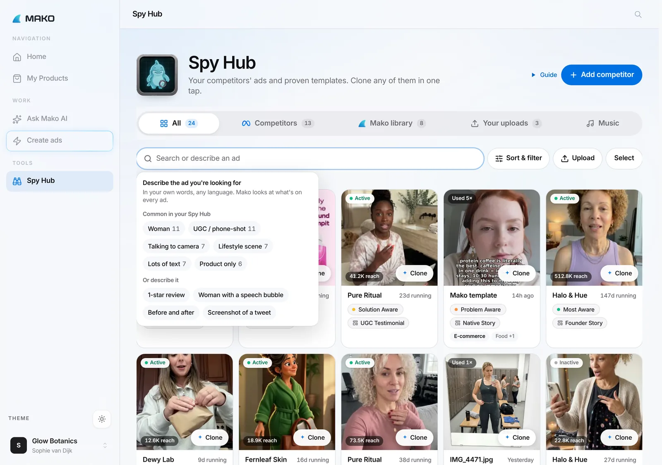Open the Guide link
The width and height of the screenshot is (662, 465).
tap(544, 75)
